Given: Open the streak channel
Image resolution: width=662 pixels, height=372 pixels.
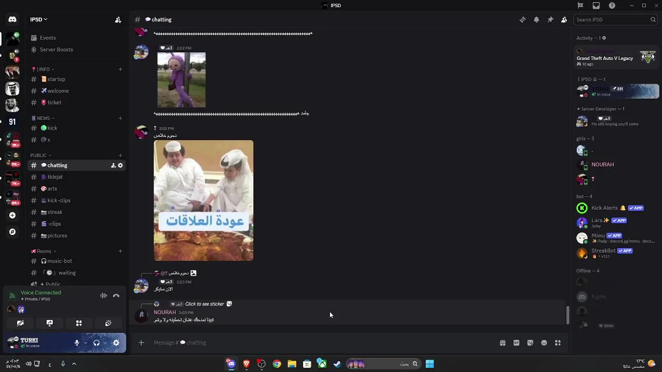Looking at the screenshot, I should pyautogui.click(x=77, y=212).
